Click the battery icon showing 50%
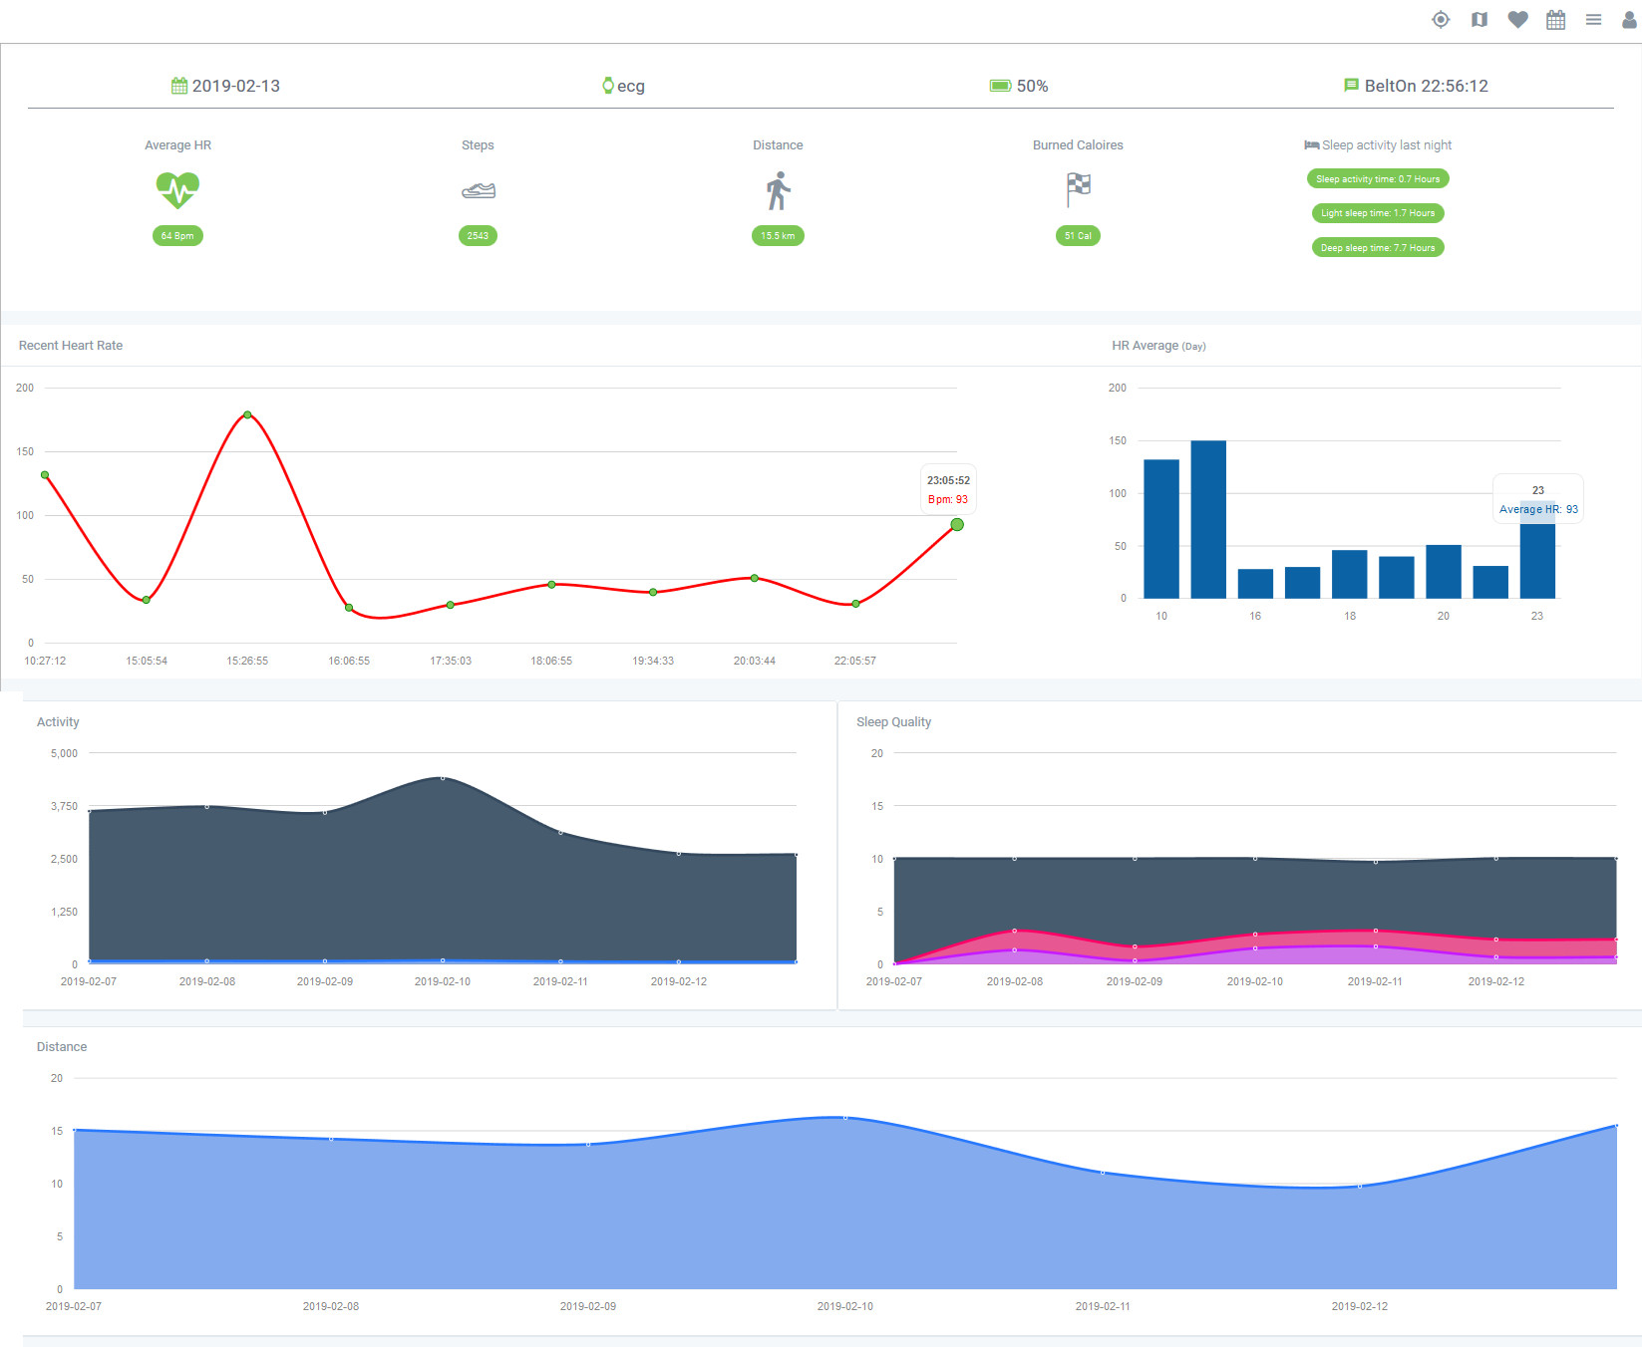The height and width of the screenshot is (1347, 1642). coord(1000,86)
